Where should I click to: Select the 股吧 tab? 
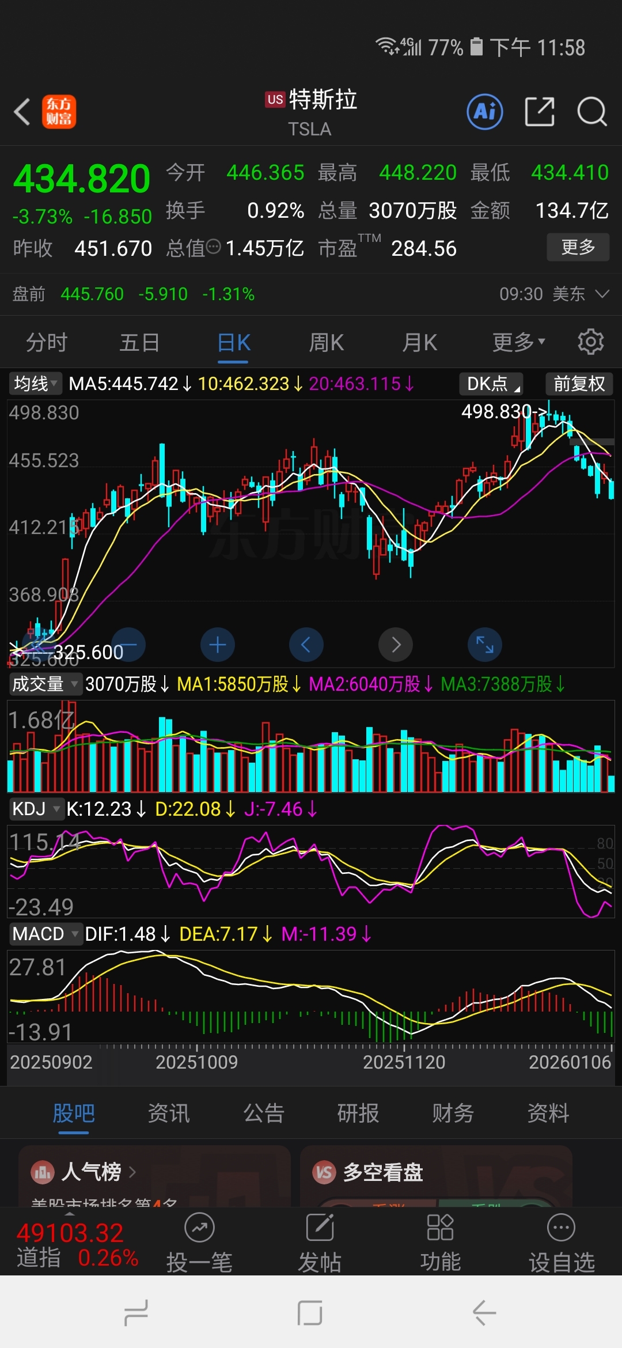[x=74, y=1113]
